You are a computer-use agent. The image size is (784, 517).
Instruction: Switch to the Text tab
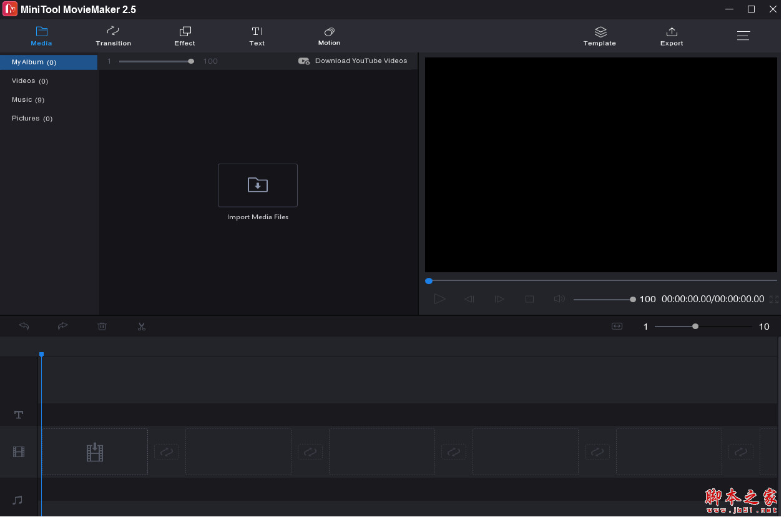[257, 36]
